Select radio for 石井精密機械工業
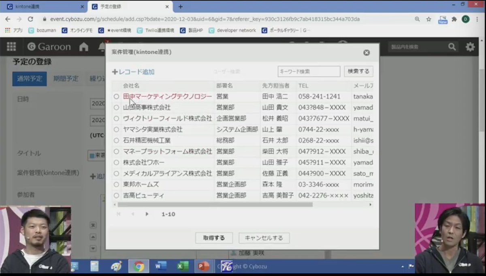The image size is (486, 276). 116,141
